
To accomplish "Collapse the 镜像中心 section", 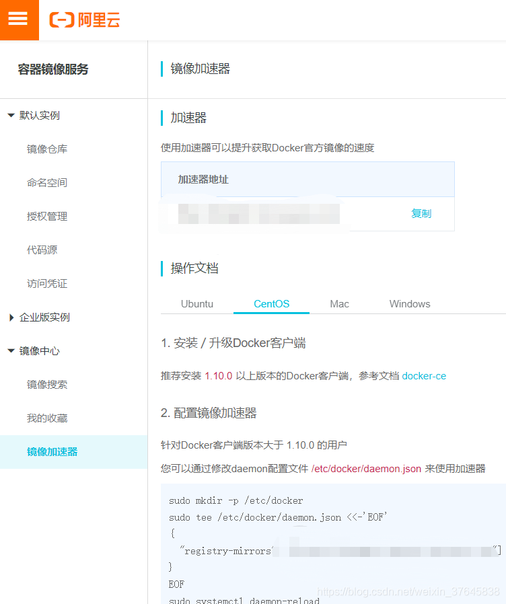I will click(11, 351).
